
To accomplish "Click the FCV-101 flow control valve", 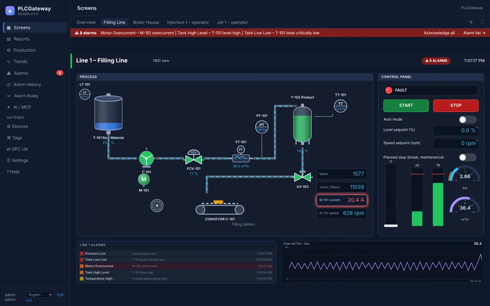I will coord(193,158).
